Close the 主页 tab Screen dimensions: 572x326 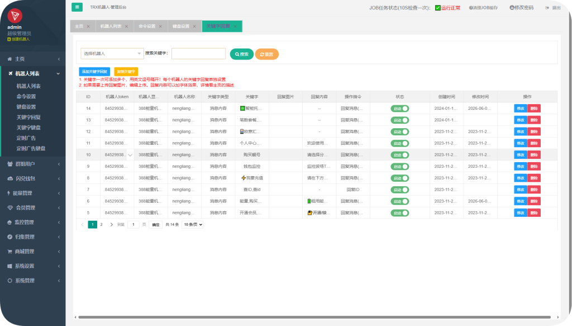88,26
